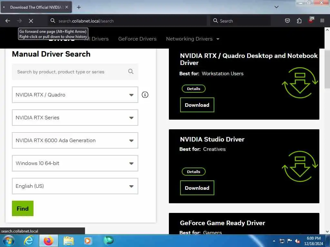The image size is (330, 247).
Task: Click the Workstation Users text
Action: click(x=222, y=74)
